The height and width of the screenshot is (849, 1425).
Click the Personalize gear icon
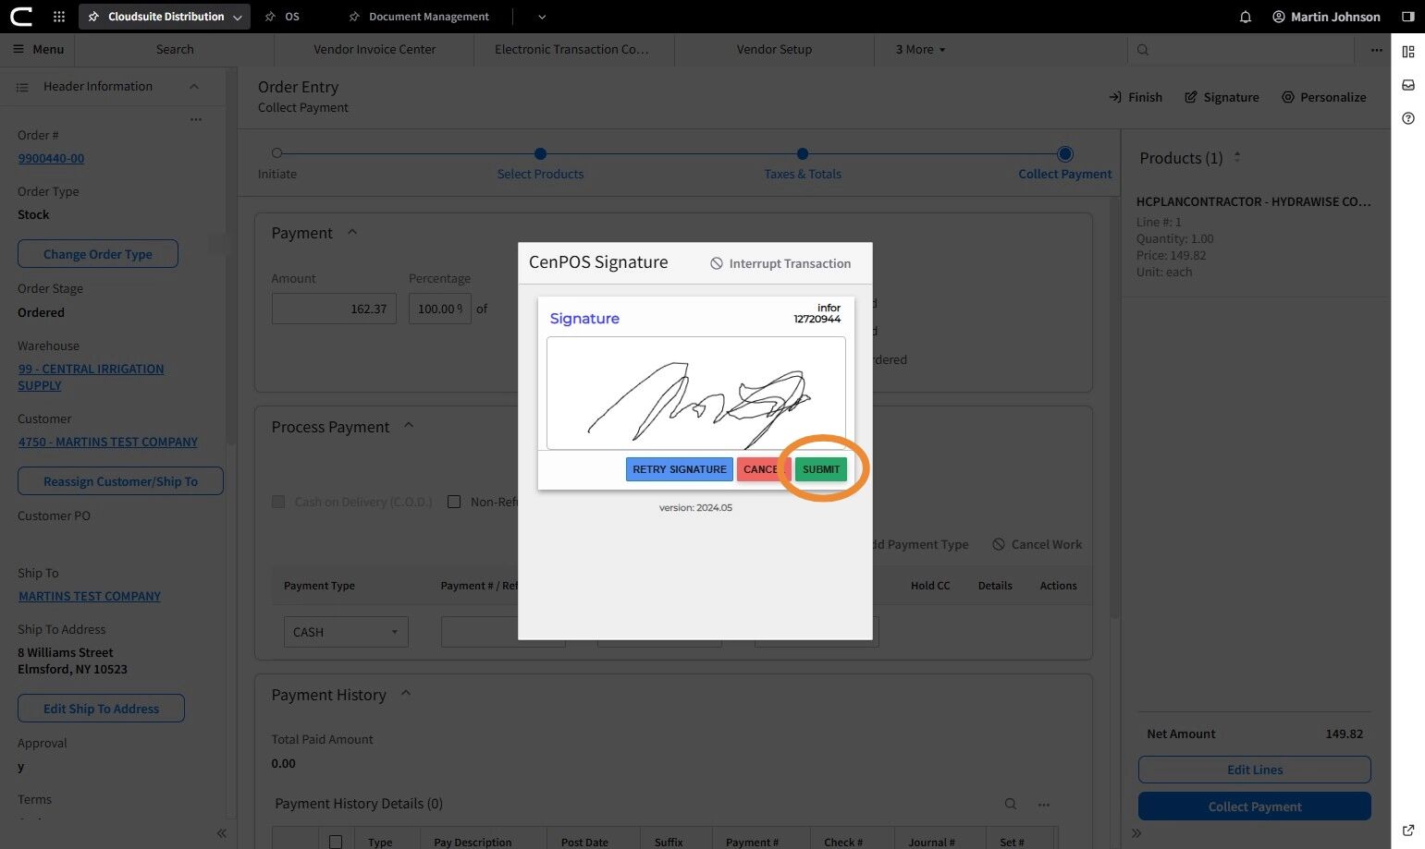pos(1287,97)
